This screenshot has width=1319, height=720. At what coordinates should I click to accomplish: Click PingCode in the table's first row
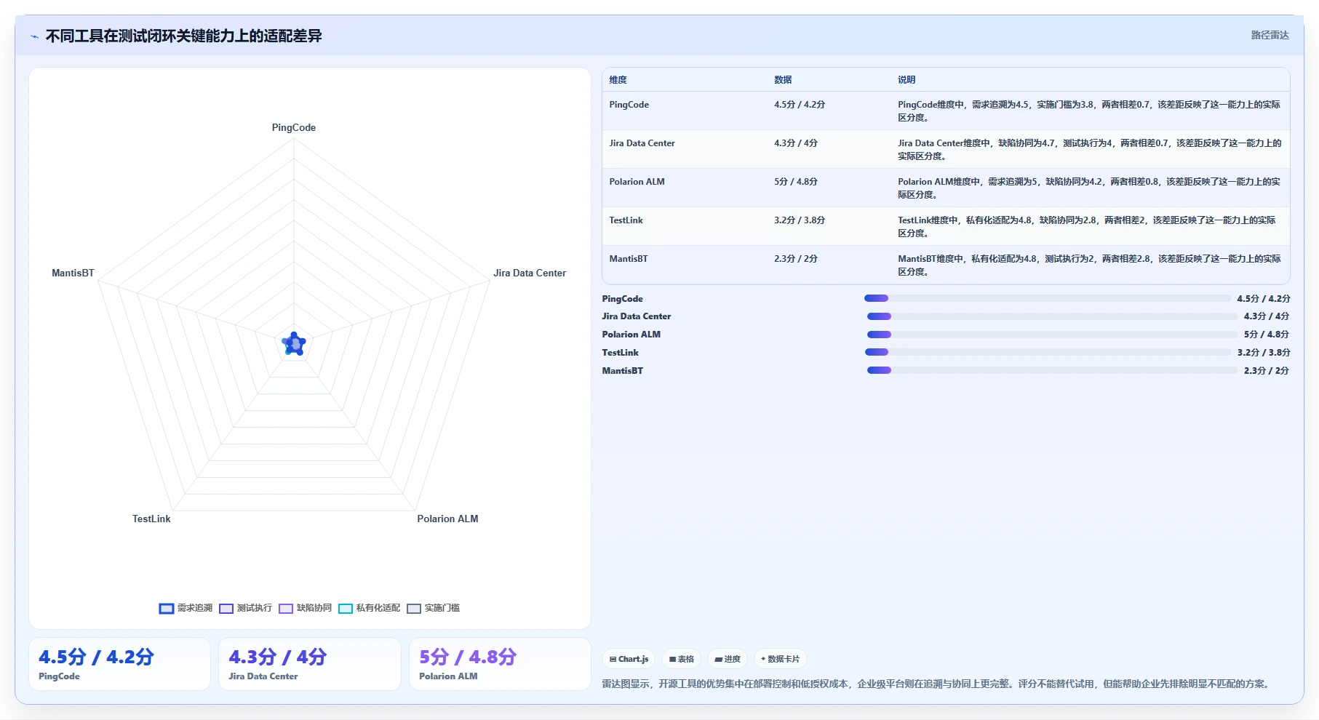click(x=629, y=105)
